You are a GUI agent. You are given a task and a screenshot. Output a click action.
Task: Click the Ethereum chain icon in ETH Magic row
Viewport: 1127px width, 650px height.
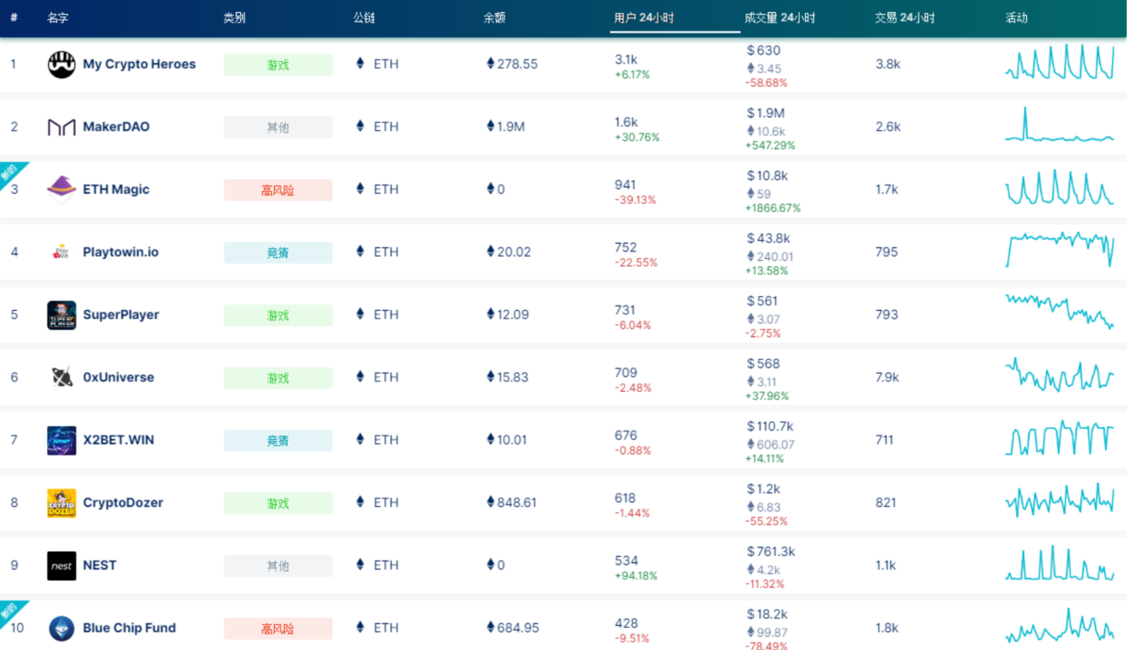tap(360, 189)
